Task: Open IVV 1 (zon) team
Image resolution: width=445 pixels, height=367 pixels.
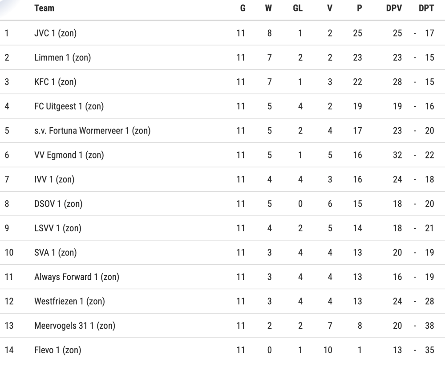Action: (54, 180)
